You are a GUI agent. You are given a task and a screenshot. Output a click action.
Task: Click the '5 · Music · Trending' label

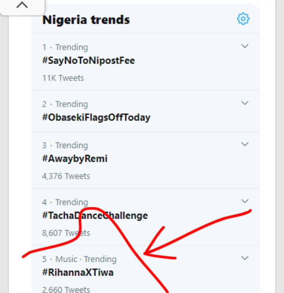pyautogui.click(x=79, y=259)
